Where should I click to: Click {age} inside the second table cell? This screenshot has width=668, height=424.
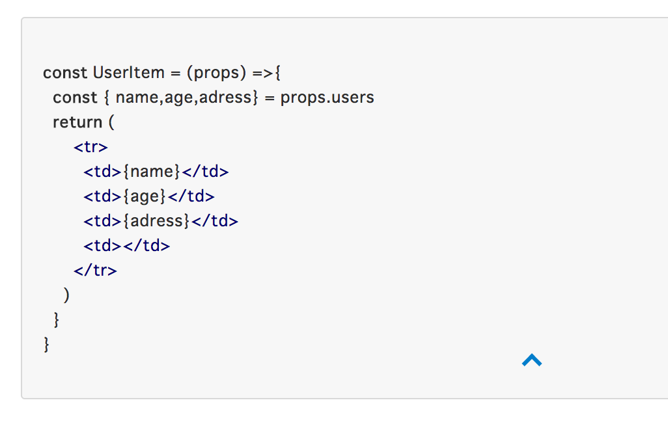145,196
